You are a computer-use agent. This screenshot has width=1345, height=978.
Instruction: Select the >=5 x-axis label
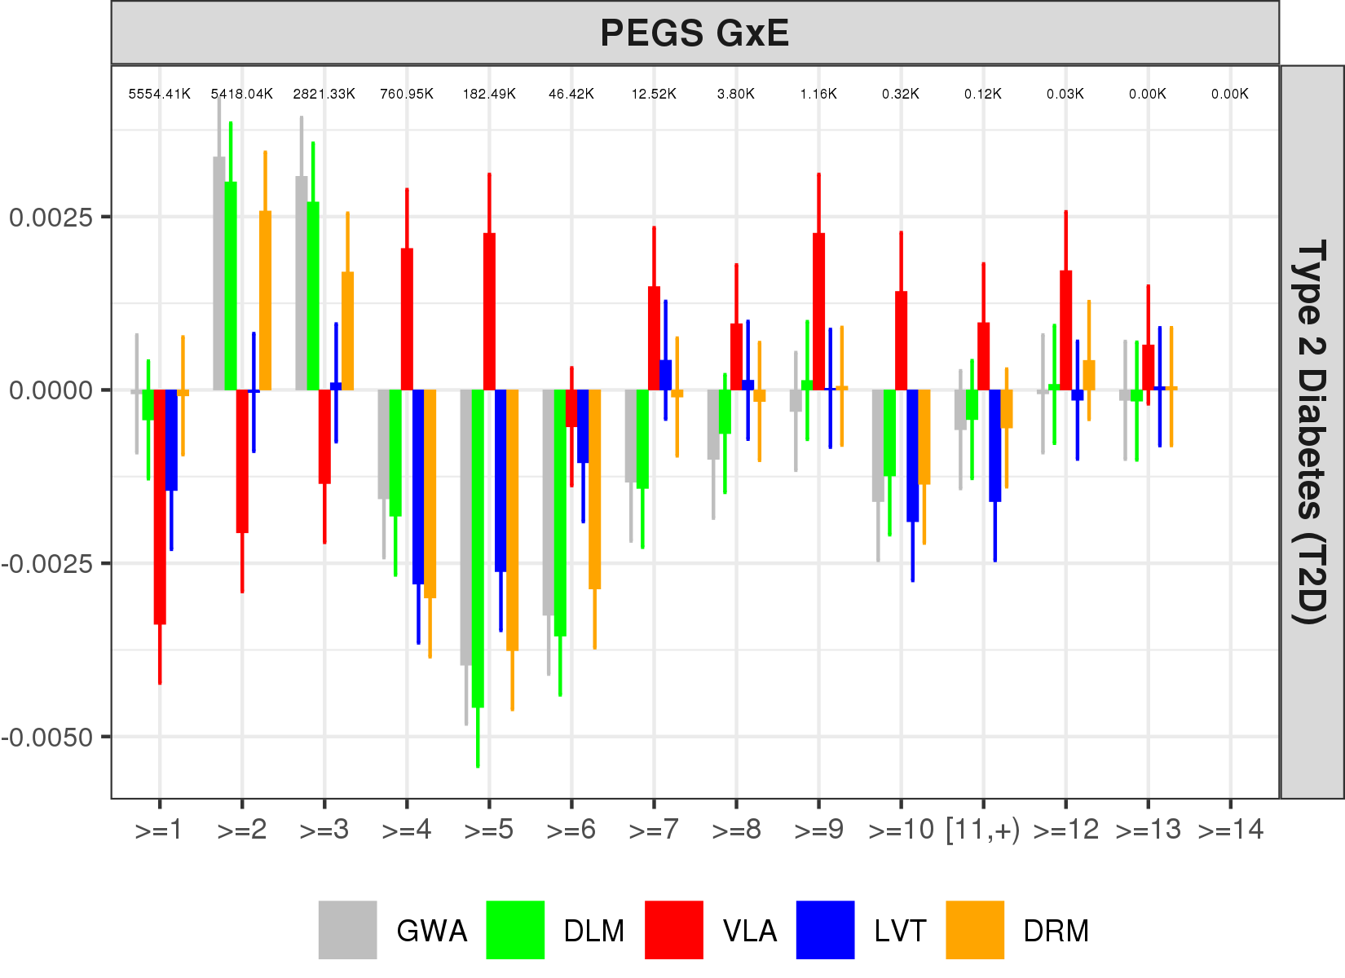pos(489,830)
